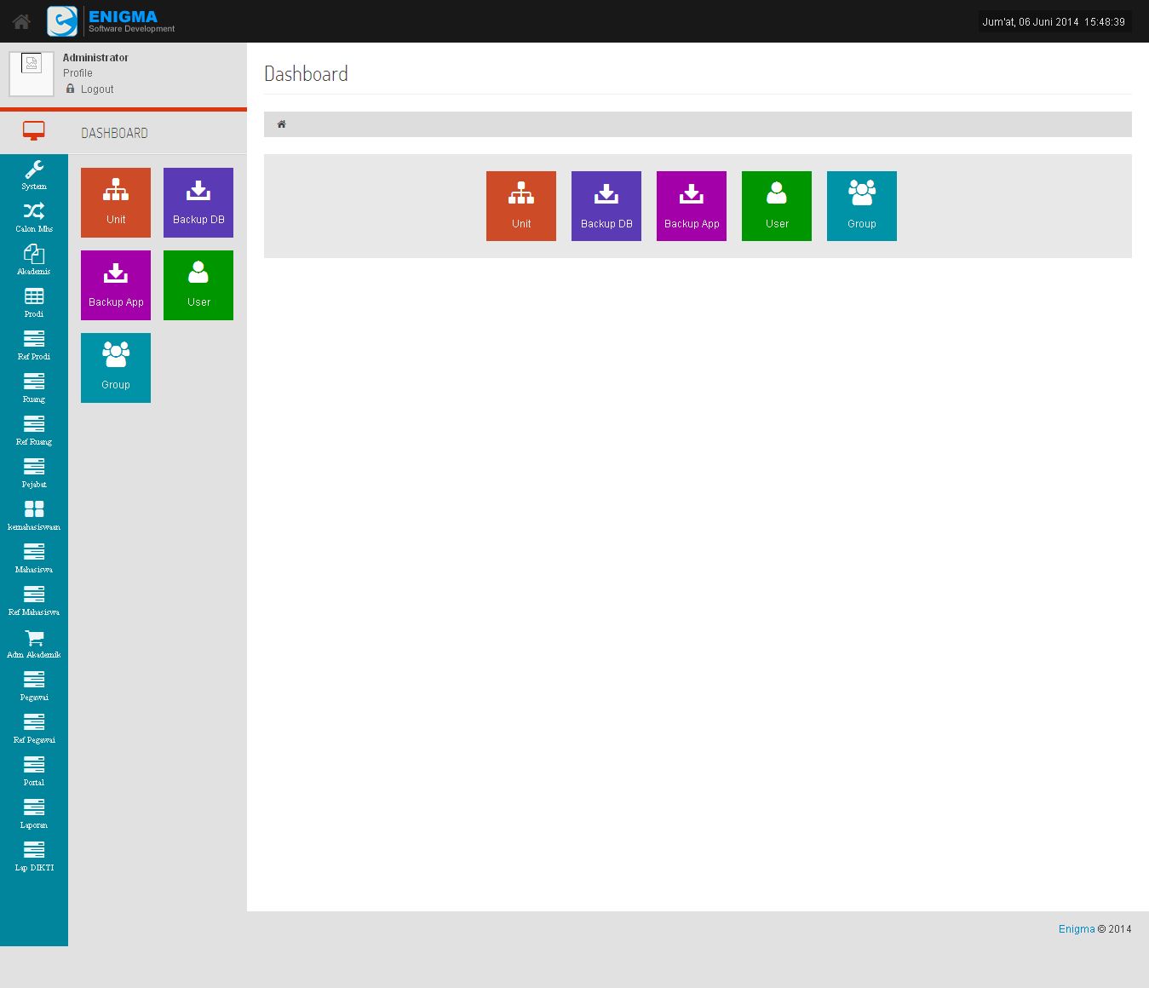Log out using the Logout link
Screen dimensions: 1149x988
tap(97, 89)
